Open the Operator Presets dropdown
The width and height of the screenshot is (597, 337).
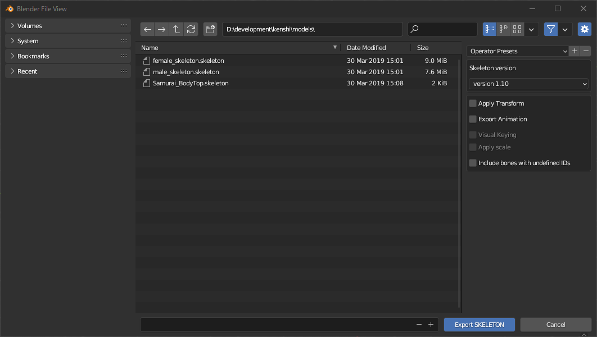[x=517, y=51]
